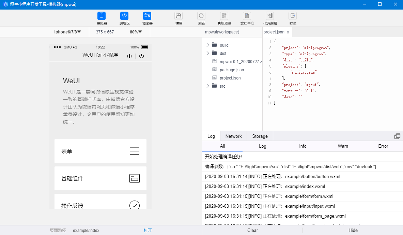Clear the console log
This screenshot has width=403, height=235.
[x=252, y=230]
